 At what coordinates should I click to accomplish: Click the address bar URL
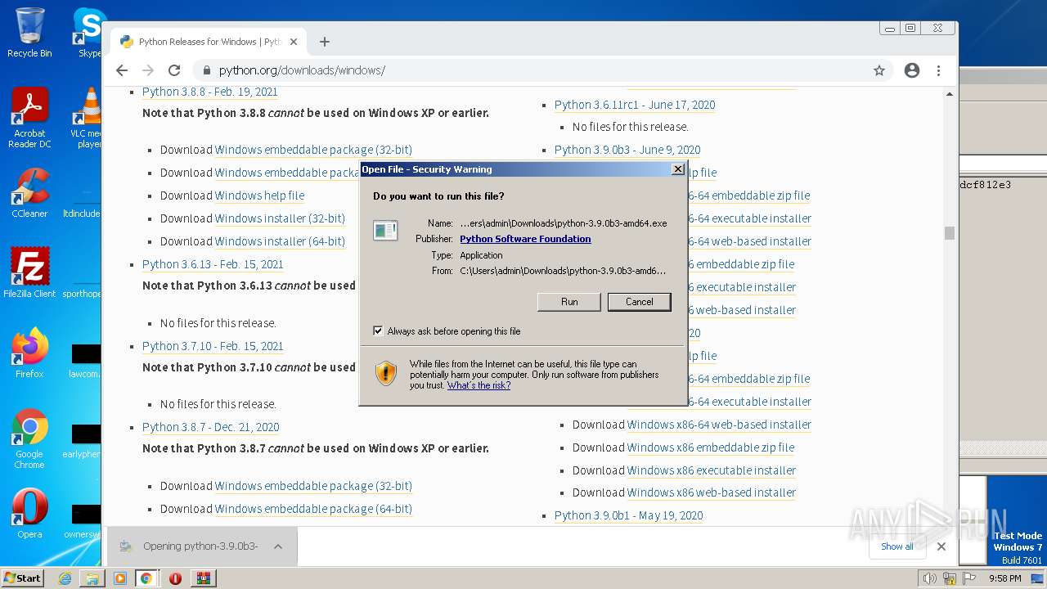pos(302,70)
